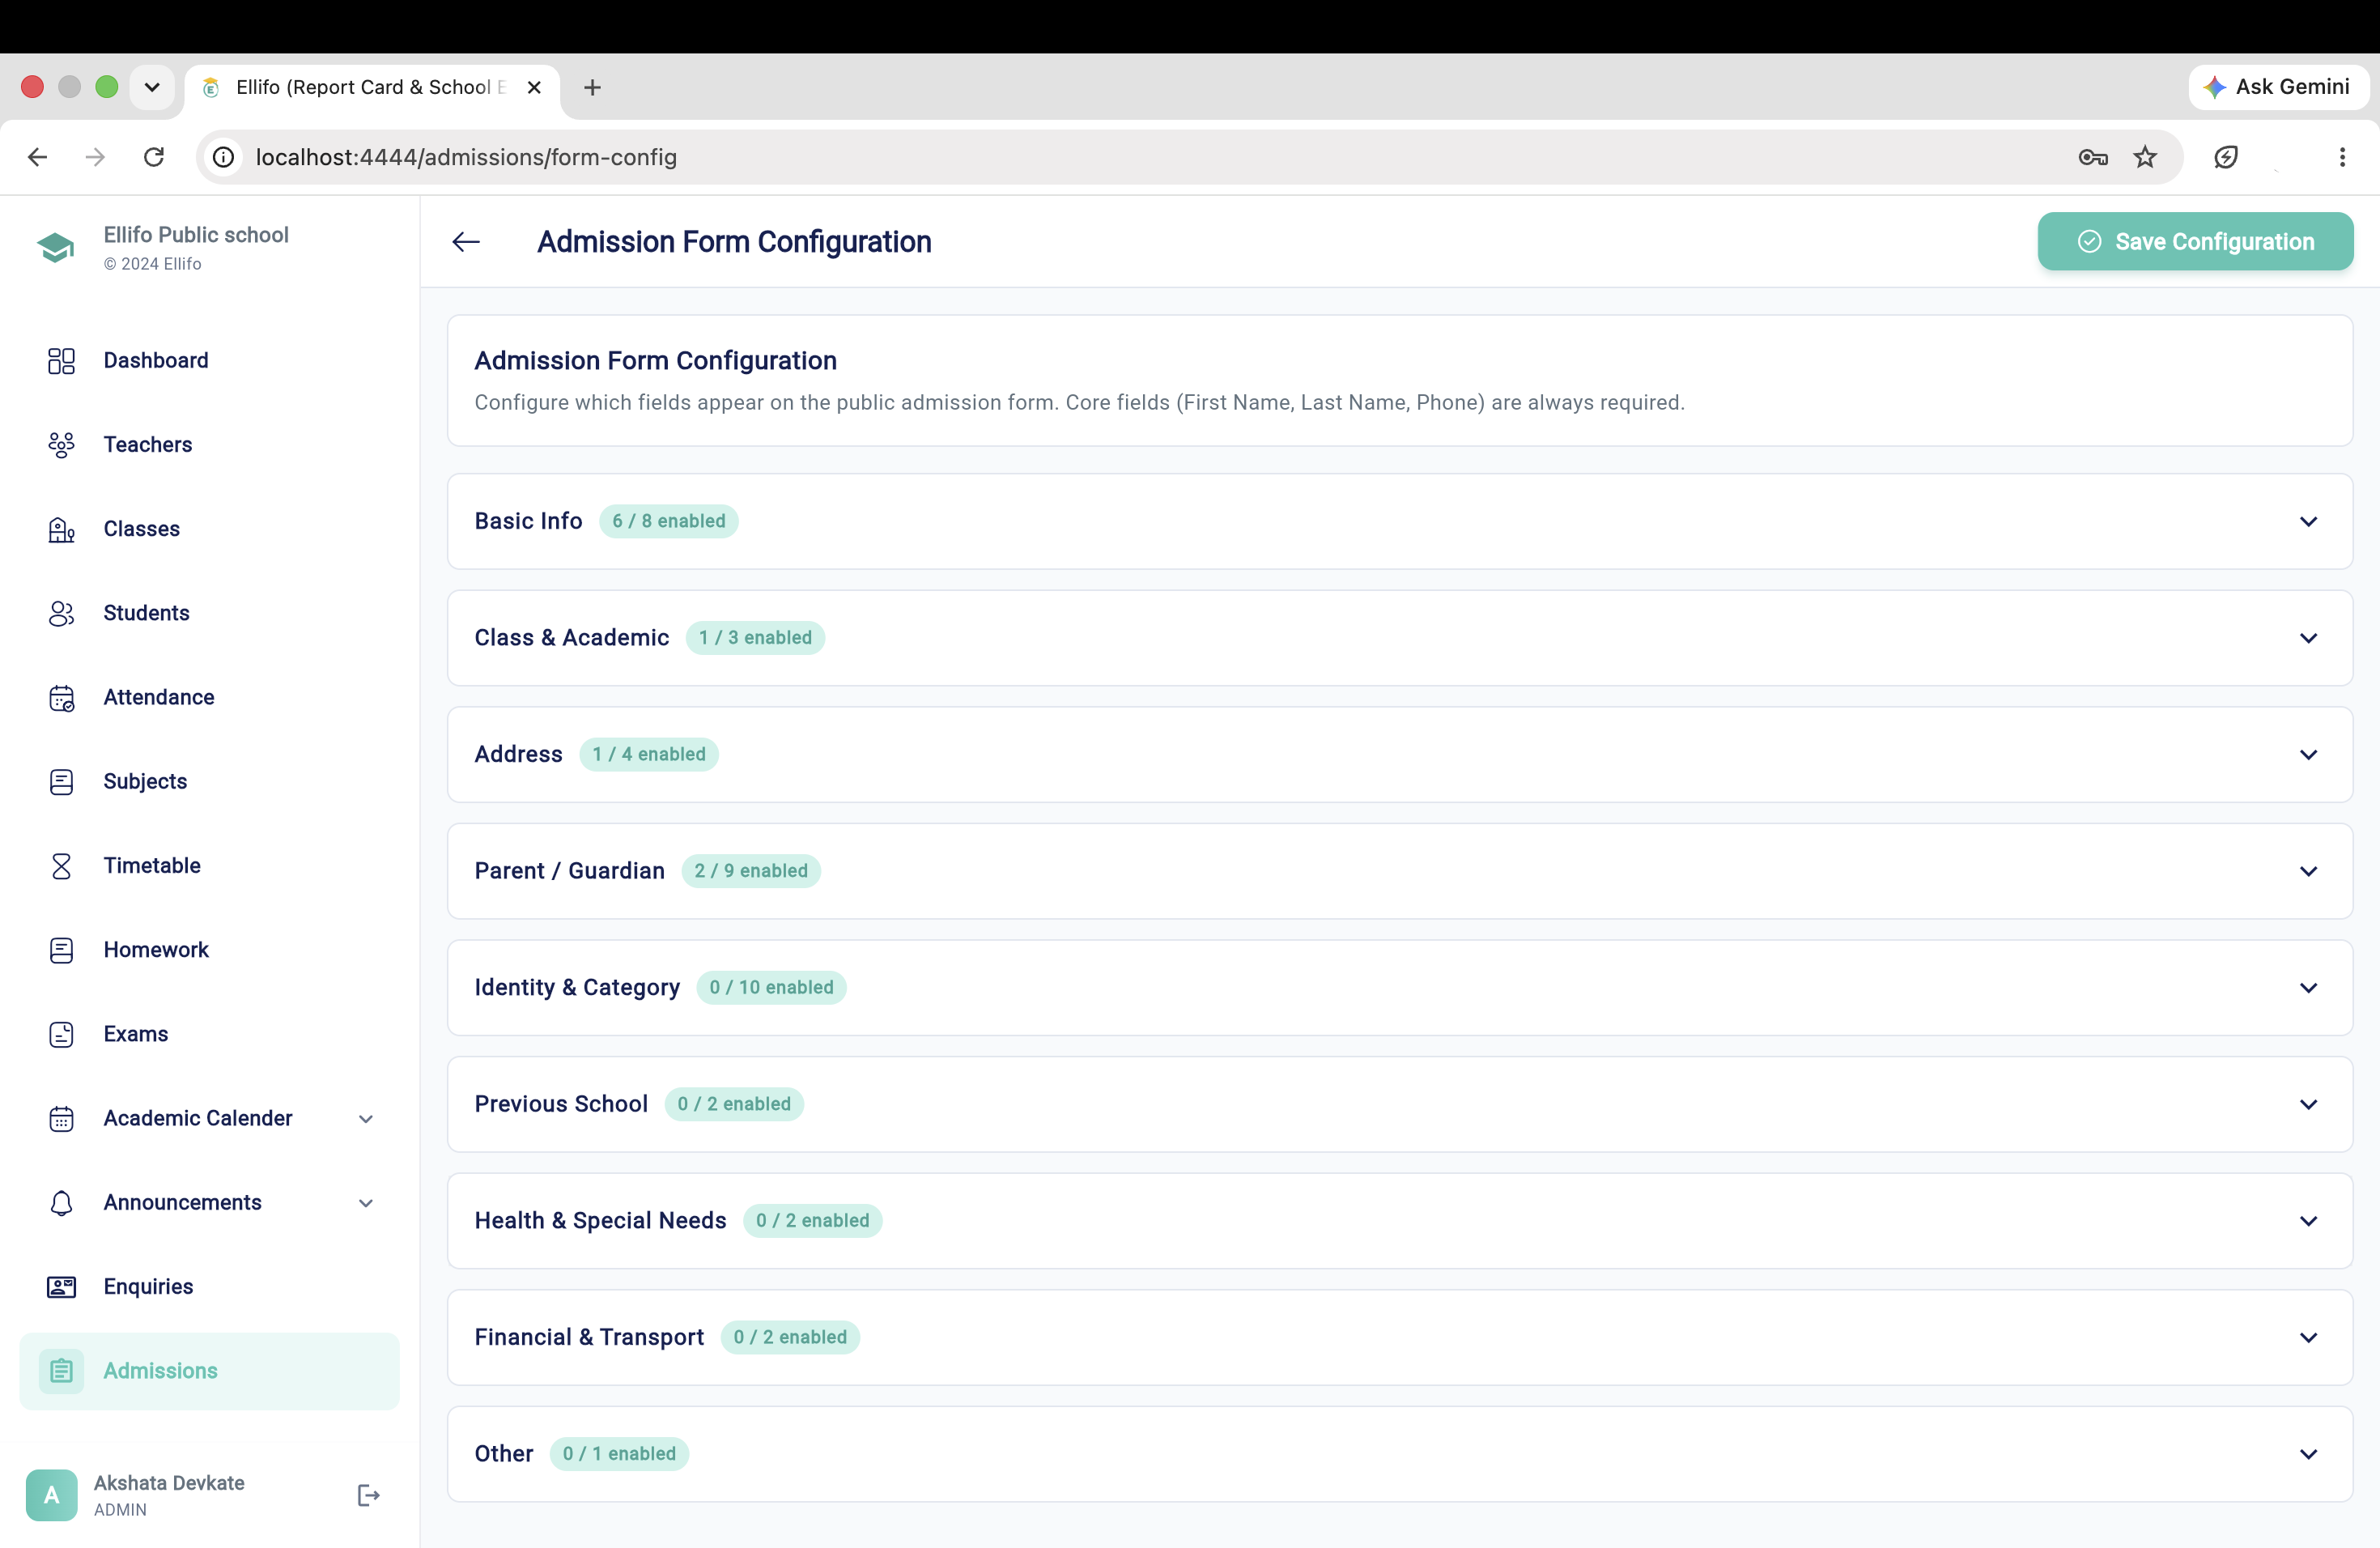Open a new browser tab

click(592, 88)
